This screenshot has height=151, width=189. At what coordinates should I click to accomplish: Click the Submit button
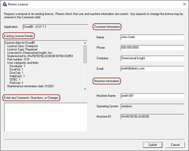point(153,145)
